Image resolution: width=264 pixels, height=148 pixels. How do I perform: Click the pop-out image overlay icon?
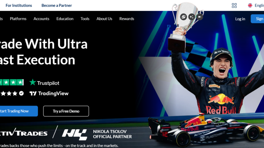(x=183, y=17)
